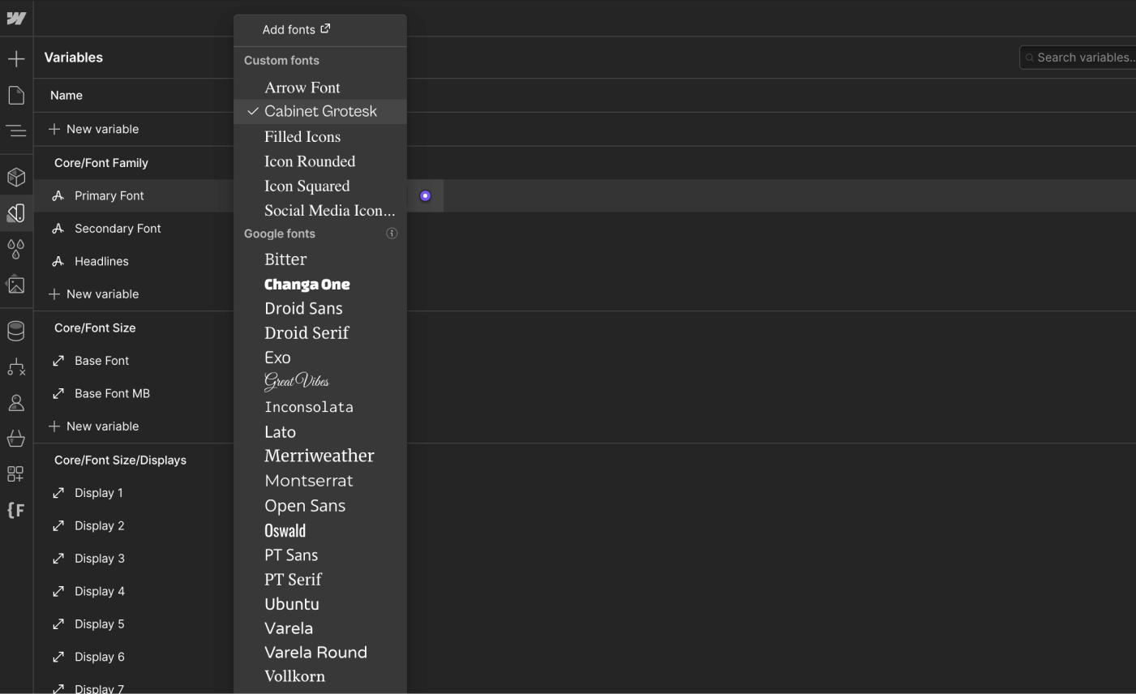Pick Inconsolata from the Google fonts list
This screenshot has height=694, width=1136.
click(309, 406)
